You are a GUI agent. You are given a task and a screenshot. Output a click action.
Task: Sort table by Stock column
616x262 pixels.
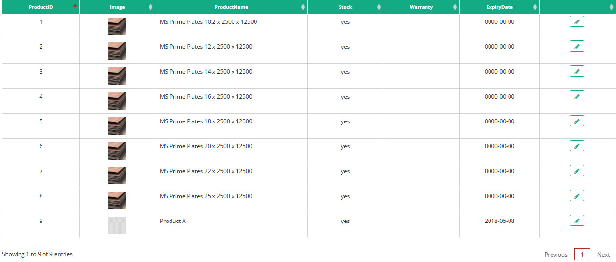click(345, 7)
